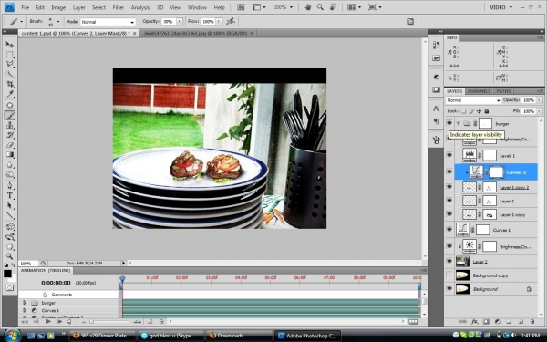Image resolution: width=547 pixels, height=342 pixels.
Task: Toggle the airbrush option in options bar
Action: pos(231,22)
